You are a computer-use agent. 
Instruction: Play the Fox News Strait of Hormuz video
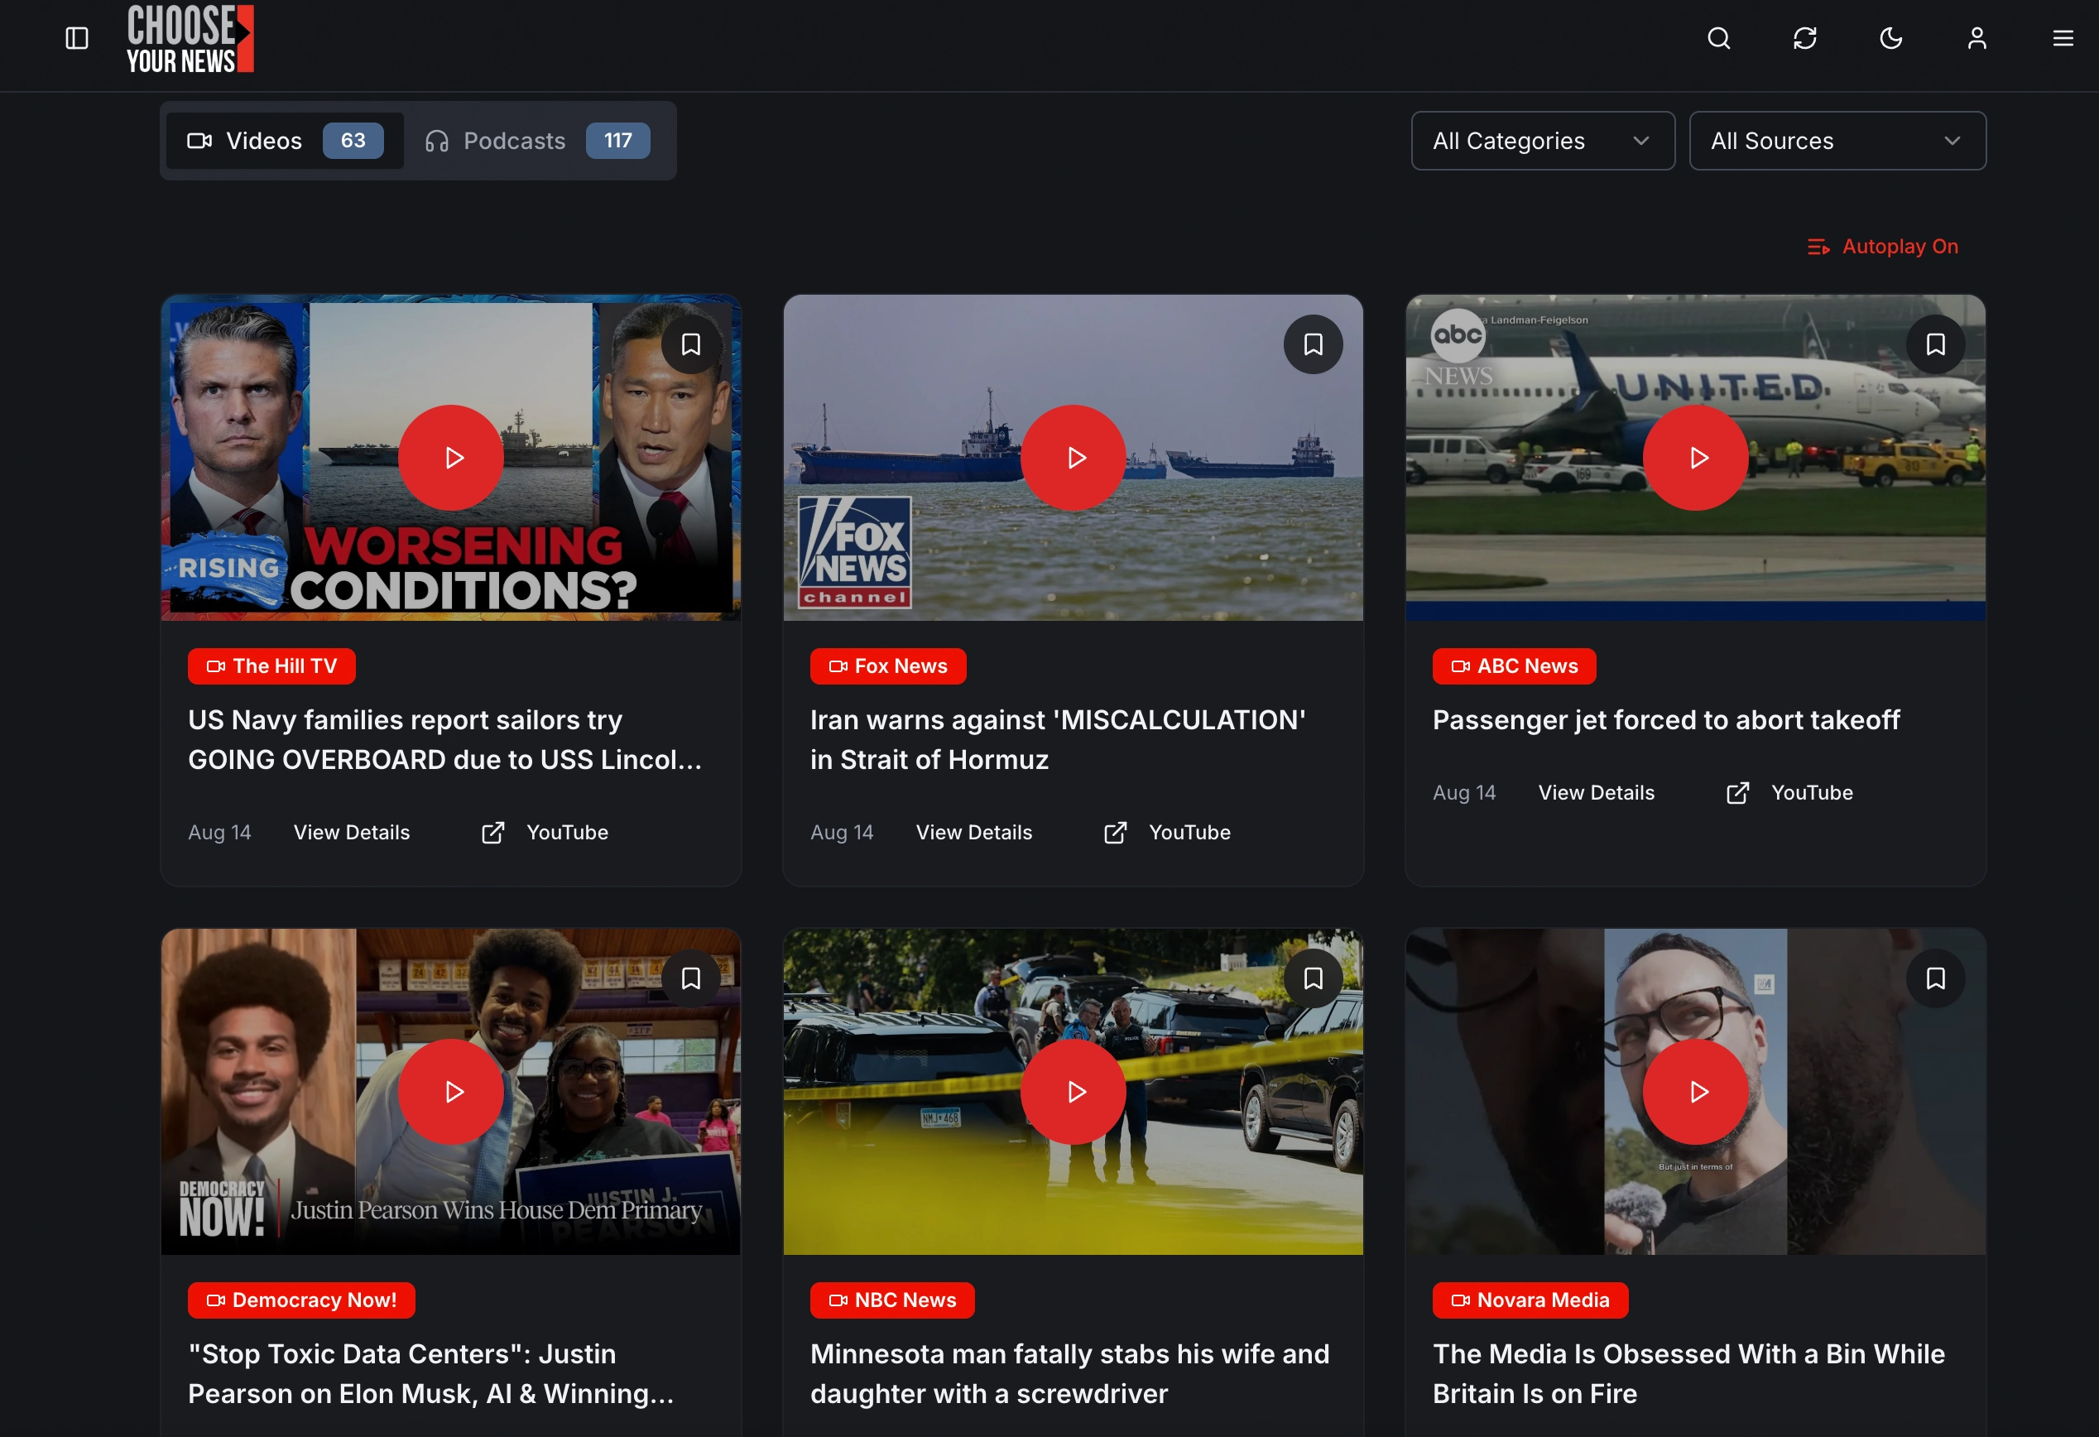1073,458
